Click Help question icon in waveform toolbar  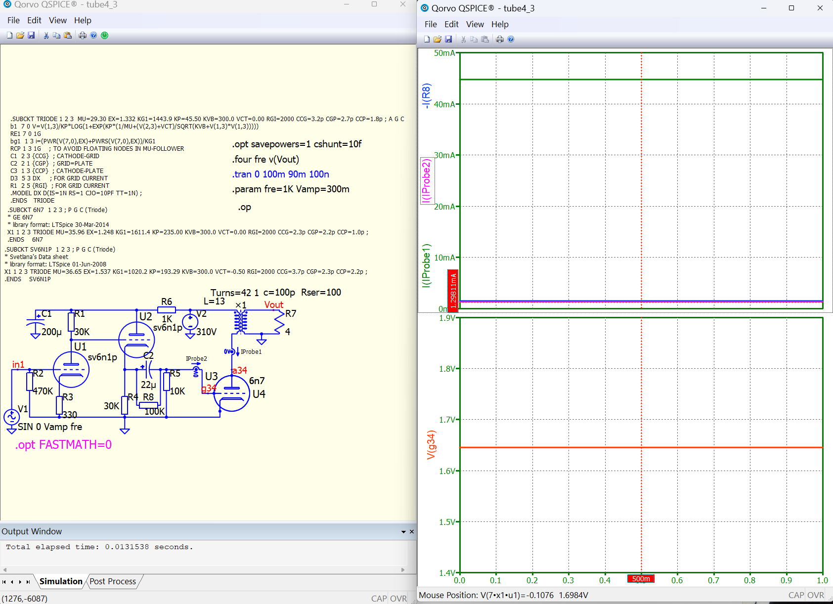click(511, 40)
